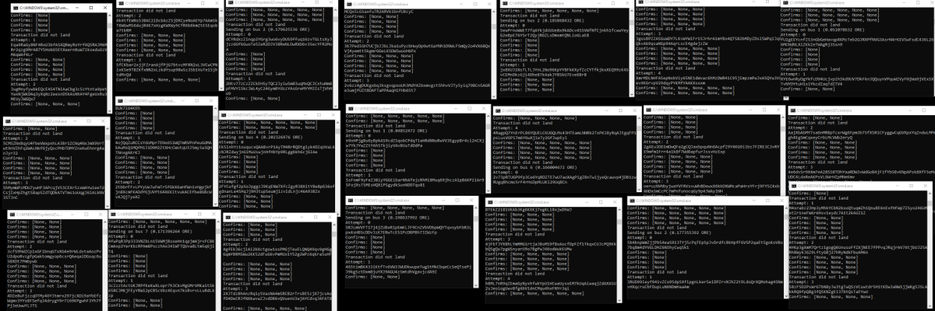
Task: Select the line 'Sending on bus 4 (0.202326976 ORE)'
Action: tap(261, 138)
